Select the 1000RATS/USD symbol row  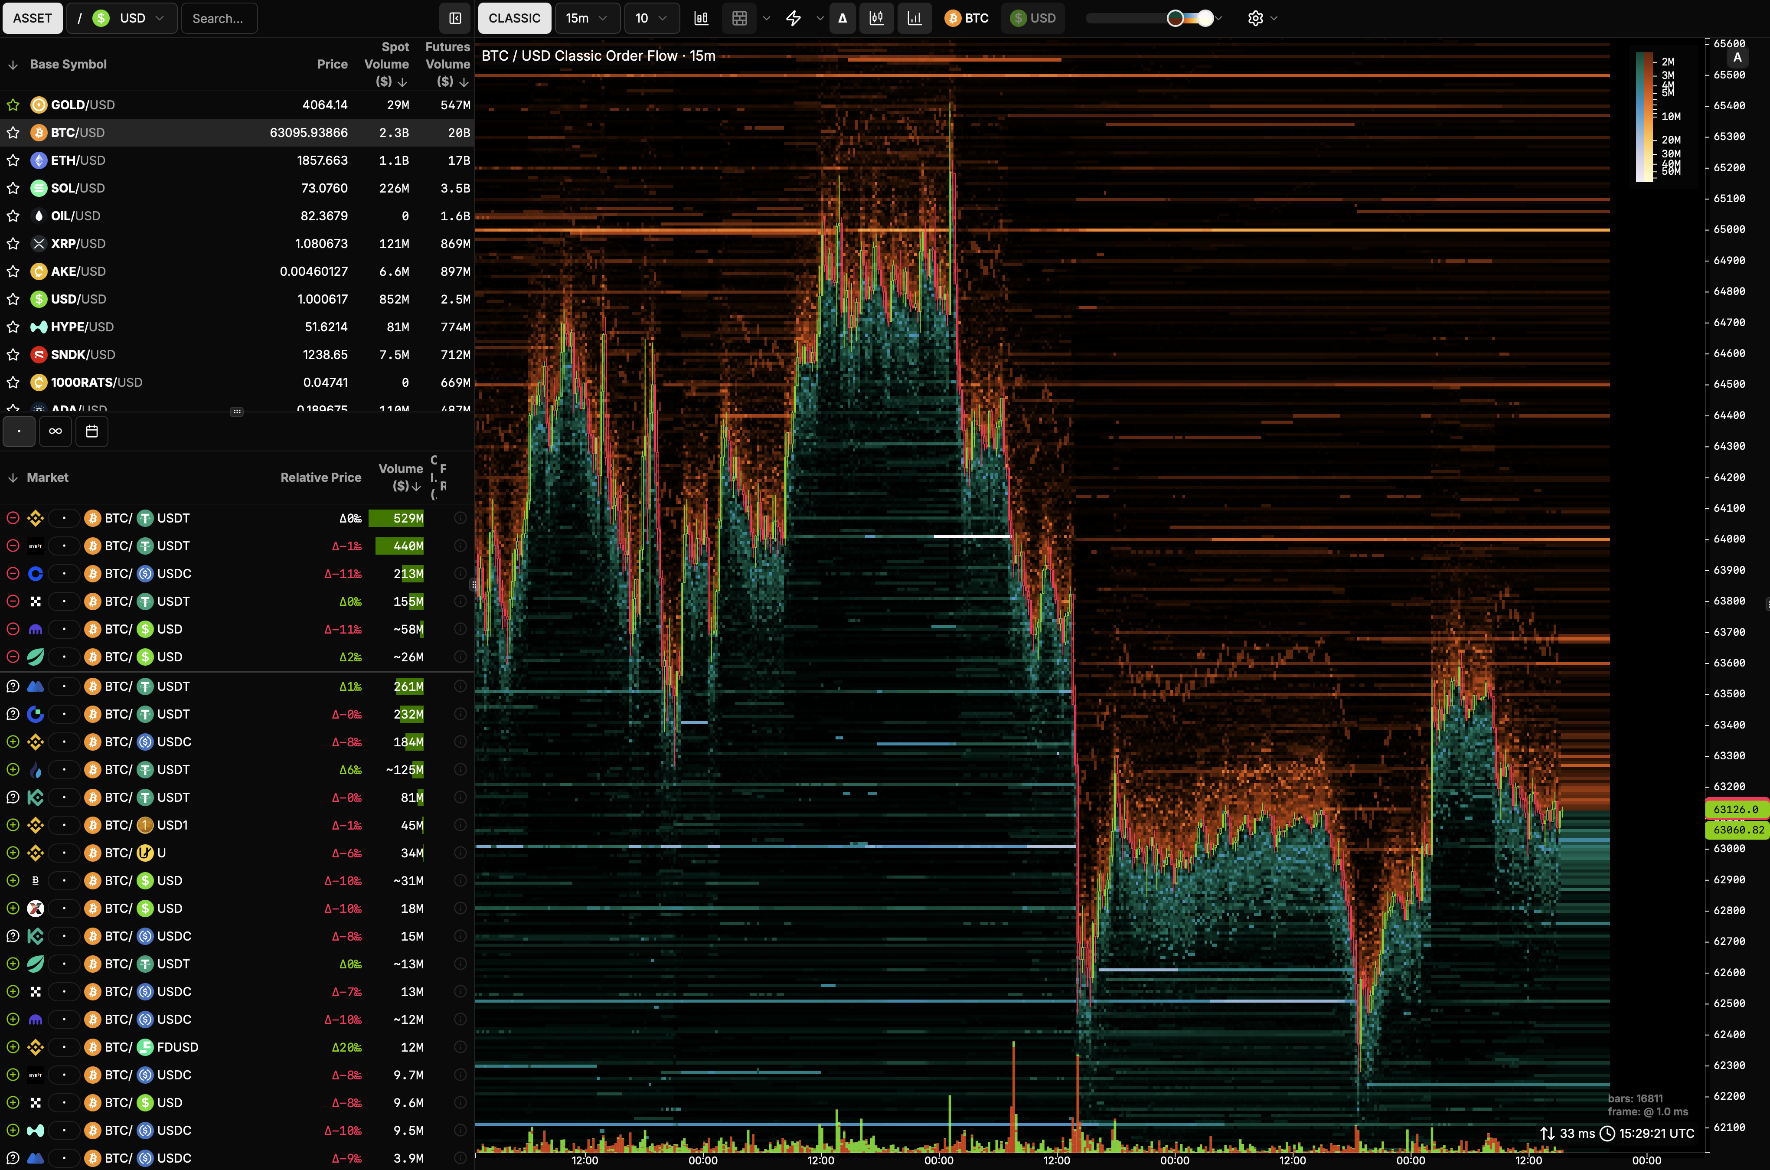237,382
